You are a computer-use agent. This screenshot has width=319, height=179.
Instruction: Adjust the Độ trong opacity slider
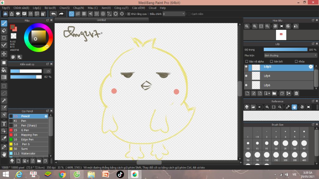[285, 49]
